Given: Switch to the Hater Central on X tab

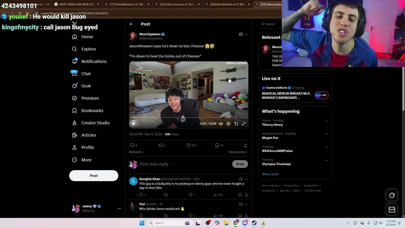Looking at the screenshot, I should (x=177, y=4).
